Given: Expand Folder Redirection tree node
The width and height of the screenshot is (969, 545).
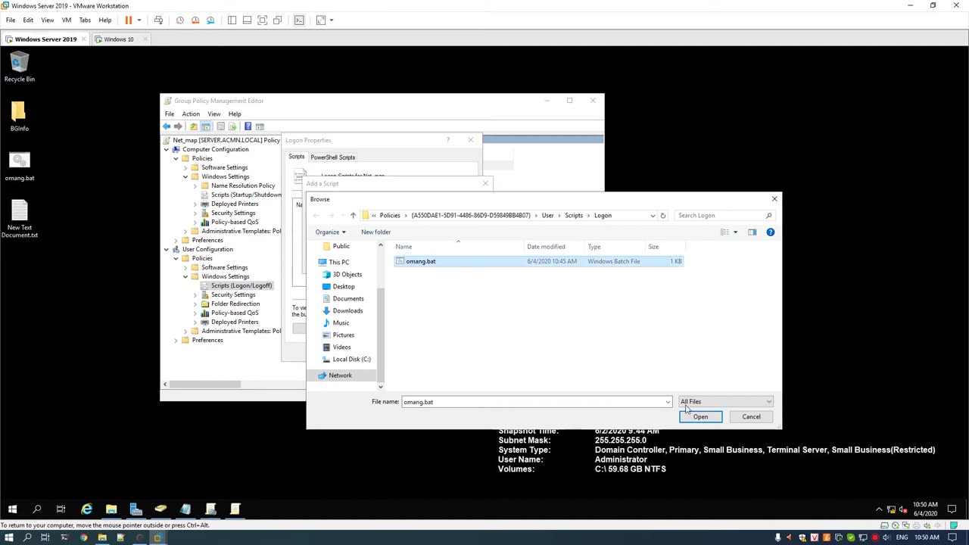Looking at the screenshot, I should (195, 304).
